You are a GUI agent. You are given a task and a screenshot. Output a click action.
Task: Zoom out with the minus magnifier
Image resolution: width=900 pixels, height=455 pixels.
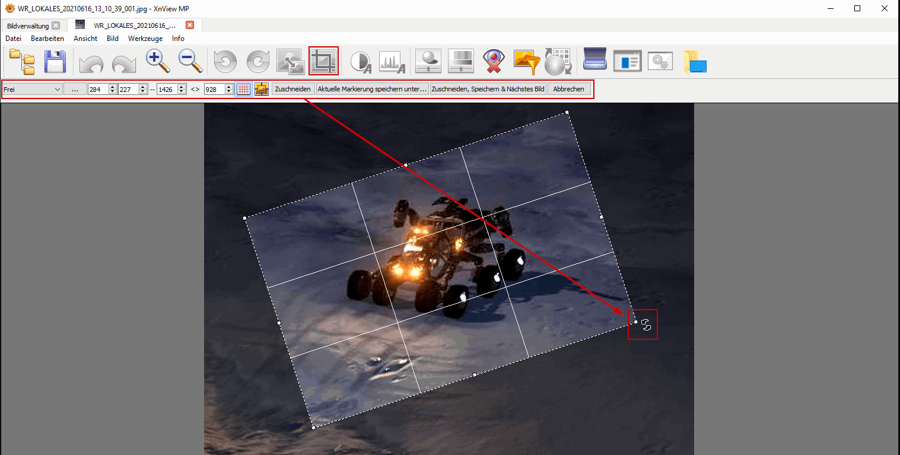pos(191,62)
